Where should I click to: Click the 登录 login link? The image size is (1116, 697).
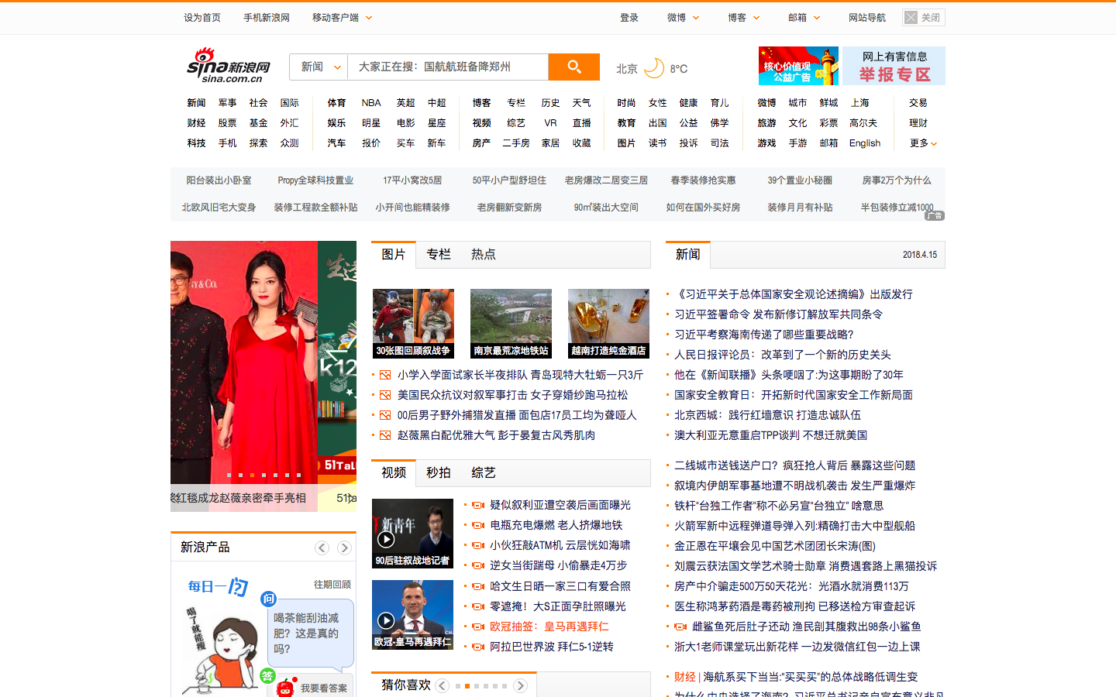click(x=629, y=17)
